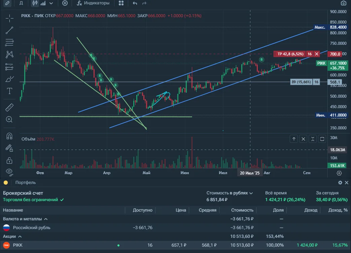351x253 pixels.
Task: Open the forecasting and measurement tools
Action: click(x=9, y=67)
